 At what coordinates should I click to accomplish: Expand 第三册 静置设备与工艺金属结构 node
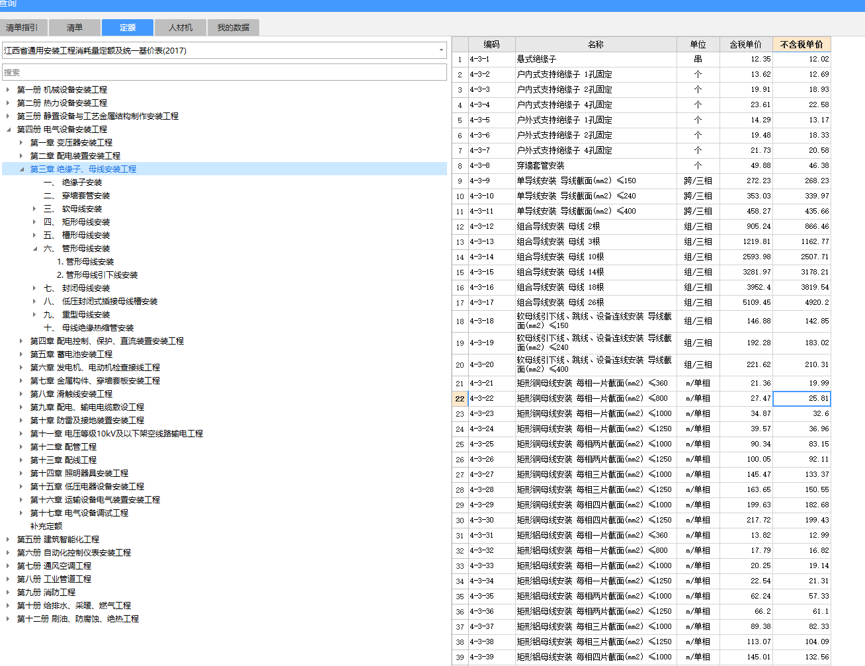pos(8,116)
